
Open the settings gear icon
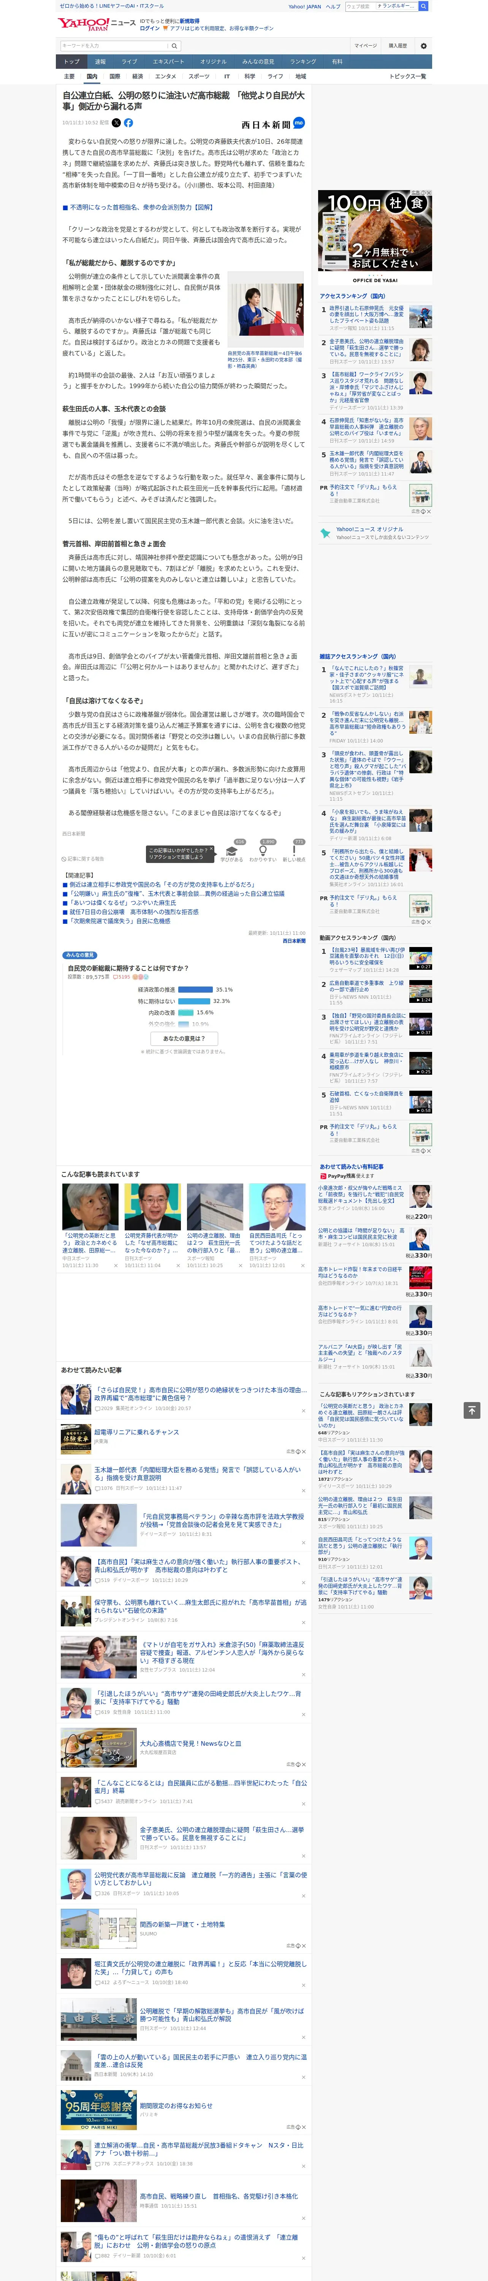(423, 45)
